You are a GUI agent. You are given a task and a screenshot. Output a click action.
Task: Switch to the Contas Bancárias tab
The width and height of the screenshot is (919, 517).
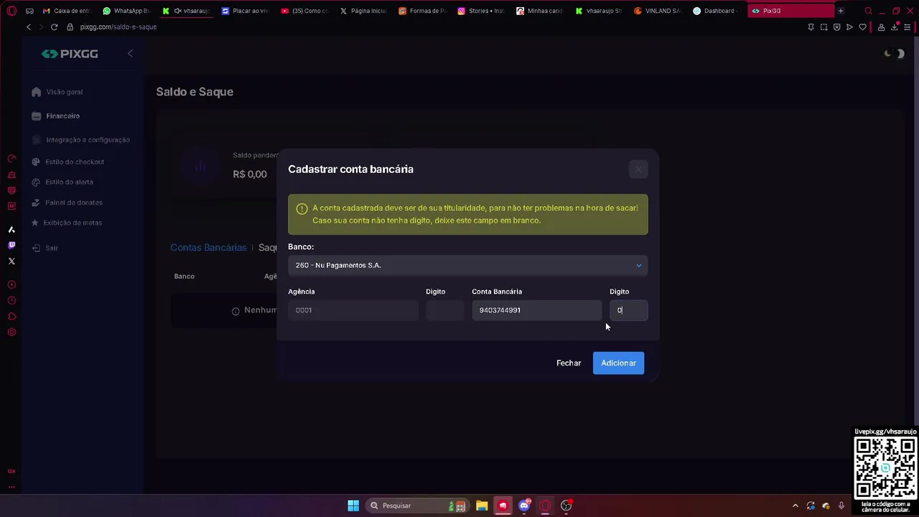[208, 247]
